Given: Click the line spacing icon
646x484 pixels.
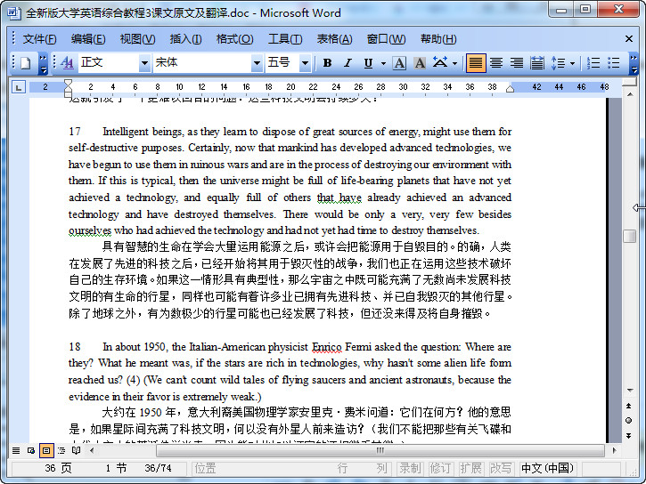Looking at the screenshot, I should point(559,63).
